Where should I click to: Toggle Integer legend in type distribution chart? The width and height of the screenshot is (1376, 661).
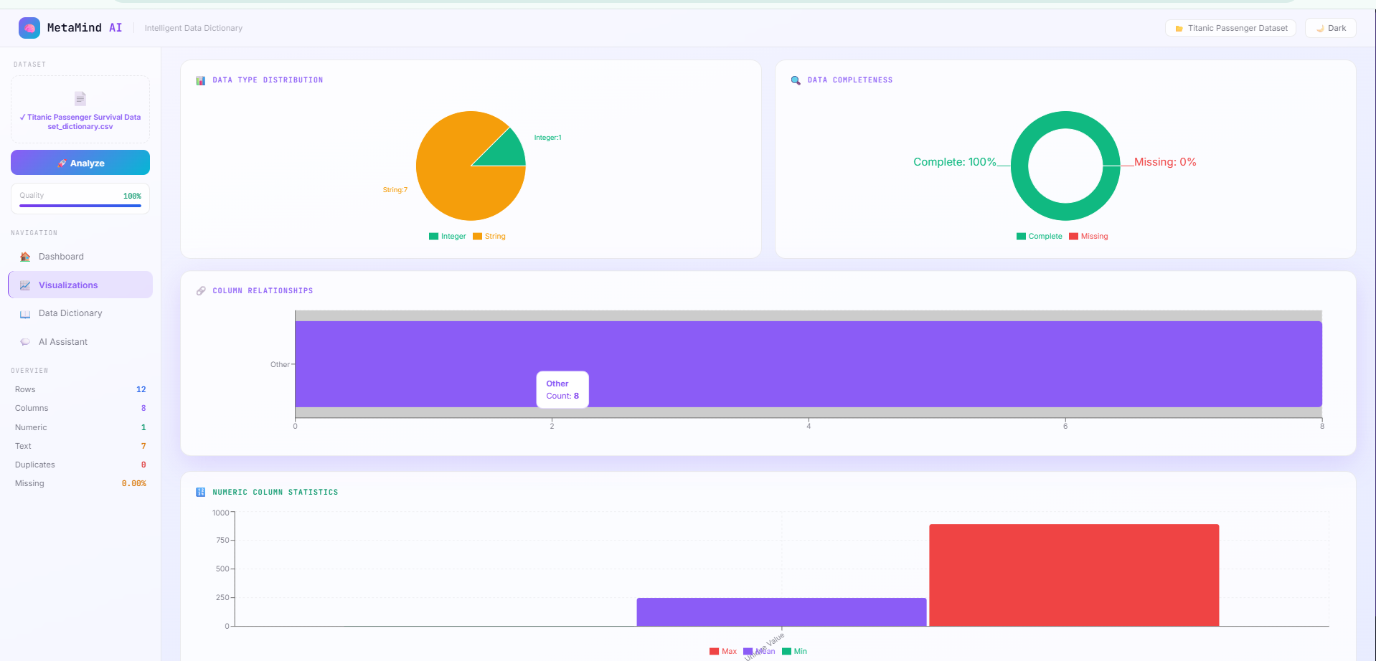(448, 237)
